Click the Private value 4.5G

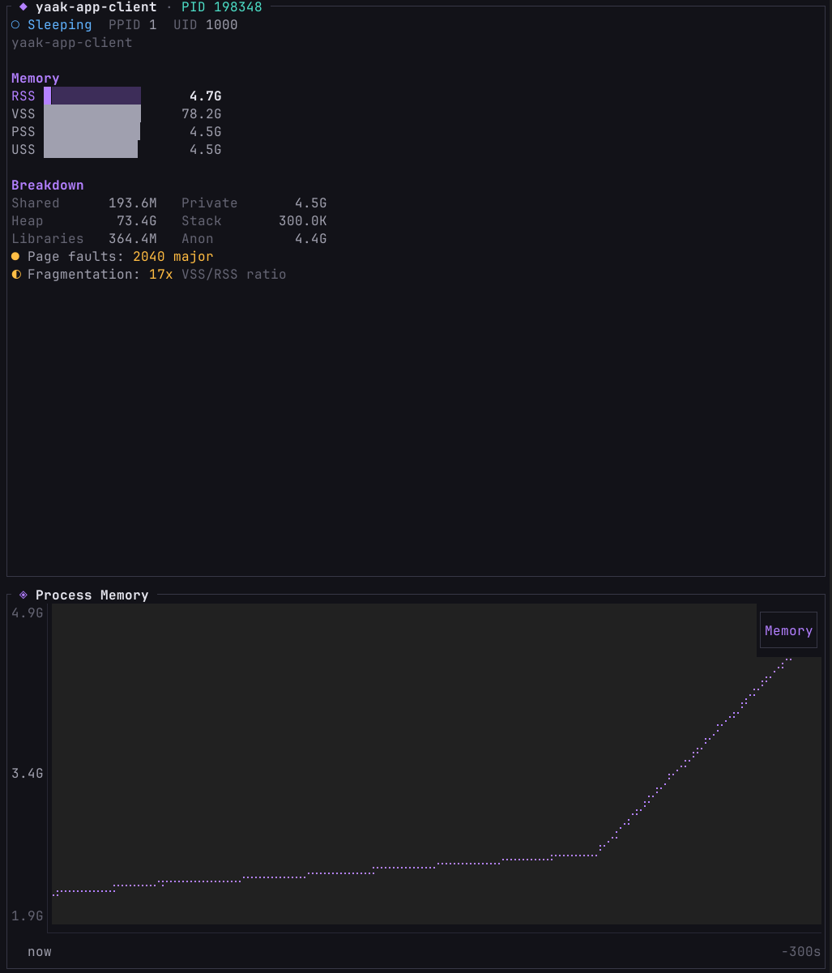pos(311,203)
